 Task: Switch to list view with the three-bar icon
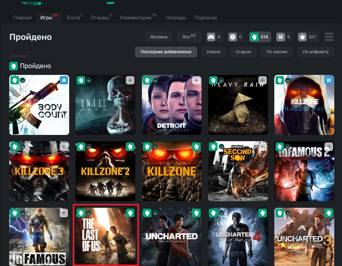tap(329, 37)
